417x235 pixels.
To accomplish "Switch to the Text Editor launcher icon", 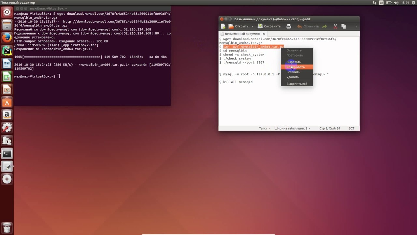I will coord(7,166).
